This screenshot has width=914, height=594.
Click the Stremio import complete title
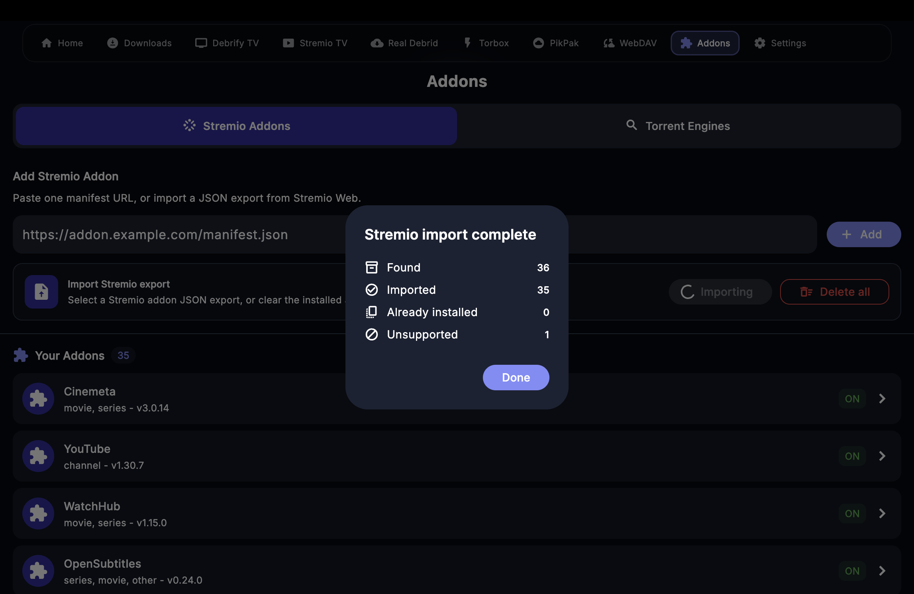[450, 234]
